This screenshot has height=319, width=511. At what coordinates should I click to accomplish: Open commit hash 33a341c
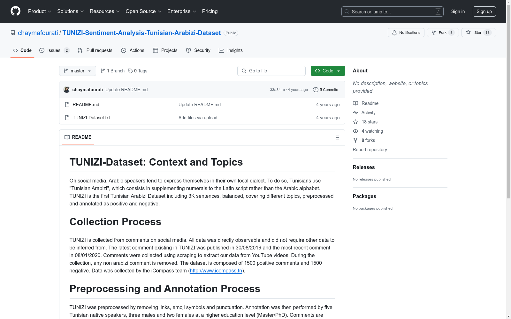tap(277, 90)
